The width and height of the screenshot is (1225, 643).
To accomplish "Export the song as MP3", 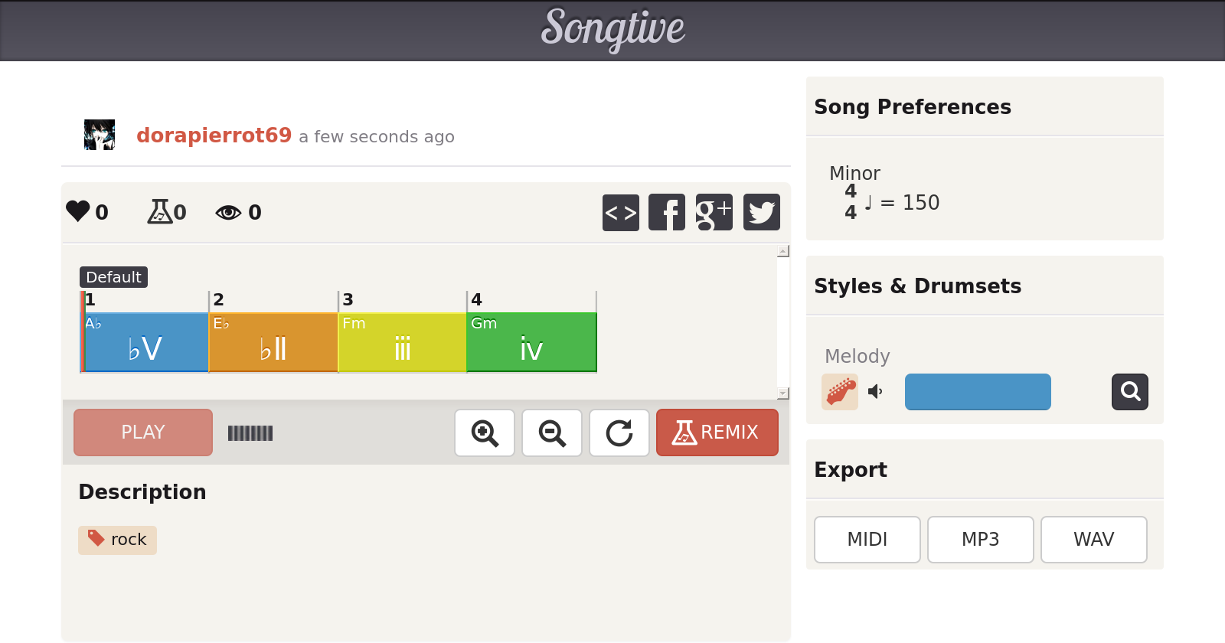I will (x=980, y=540).
